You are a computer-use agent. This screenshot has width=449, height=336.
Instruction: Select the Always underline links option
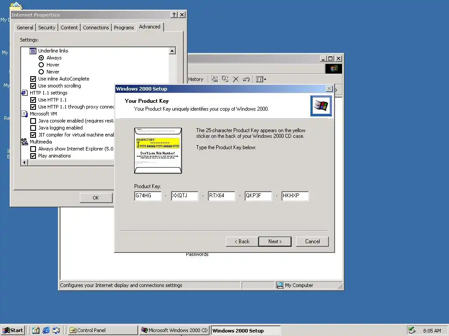[41, 58]
